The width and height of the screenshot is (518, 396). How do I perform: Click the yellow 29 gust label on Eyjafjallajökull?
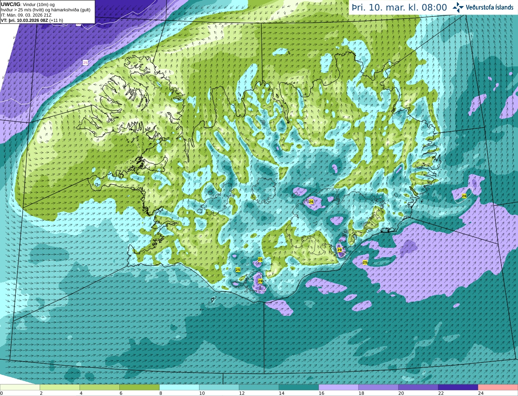pyautogui.click(x=260, y=281)
